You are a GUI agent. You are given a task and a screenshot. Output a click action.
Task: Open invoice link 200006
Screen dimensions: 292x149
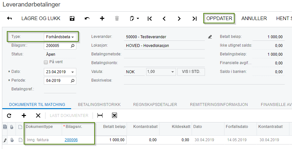click(x=71, y=140)
